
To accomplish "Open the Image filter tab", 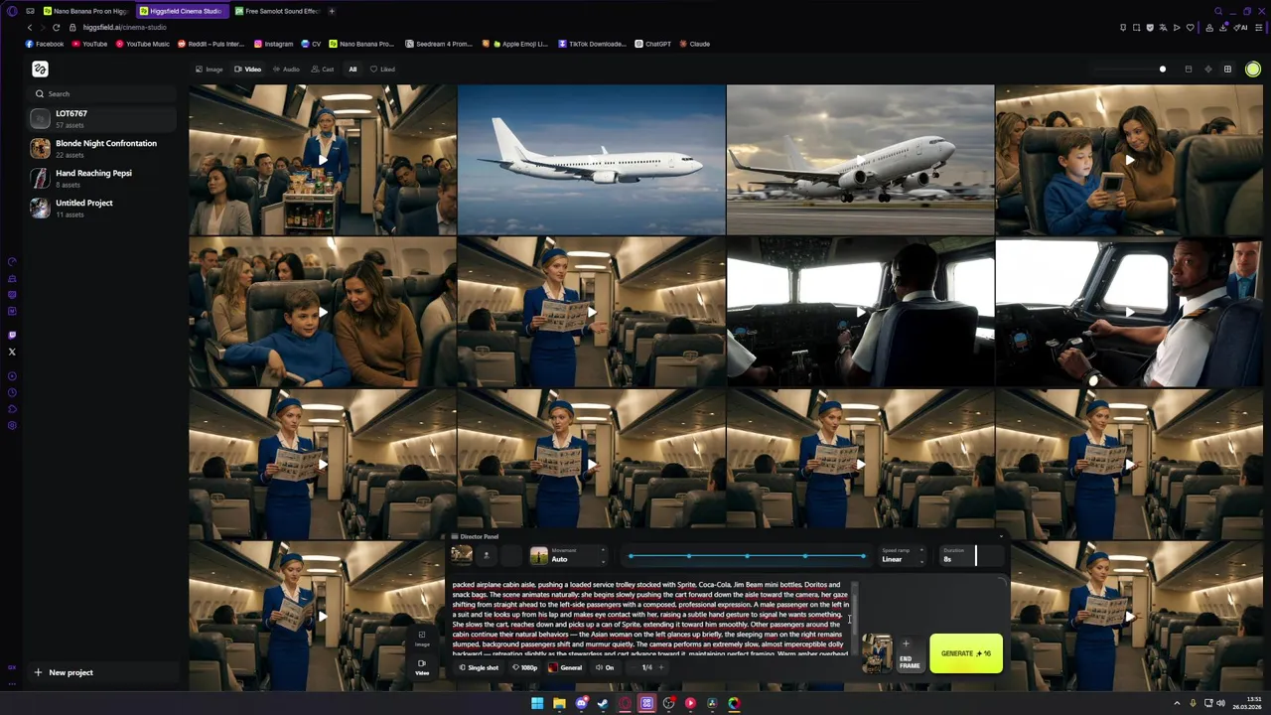I will click(x=209, y=70).
